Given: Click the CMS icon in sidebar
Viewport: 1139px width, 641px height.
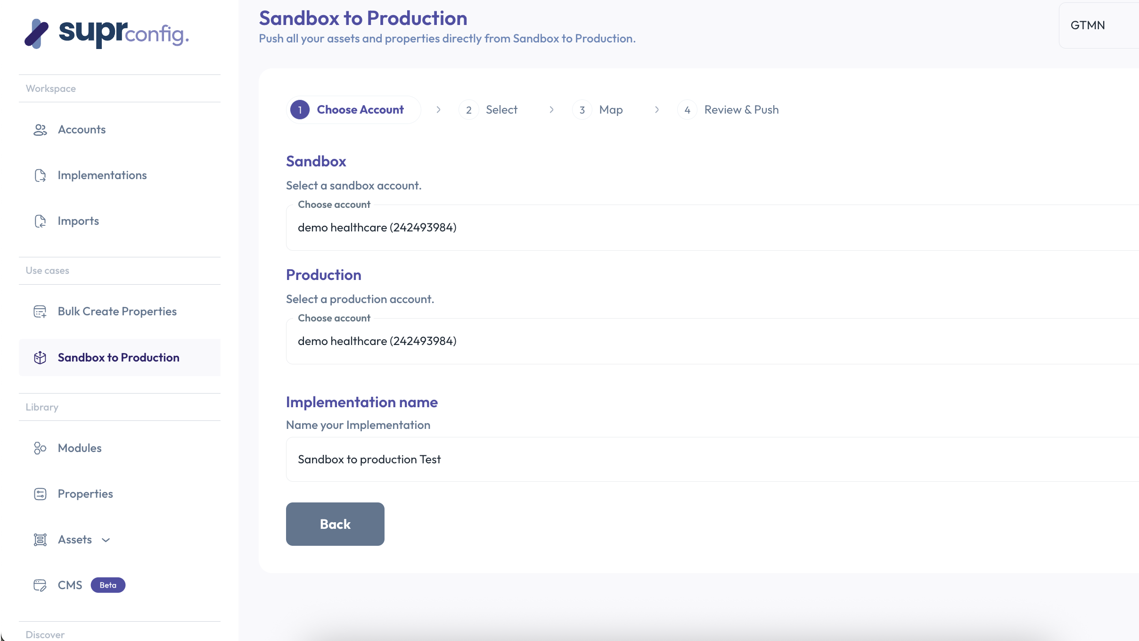Looking at the screenshot, I should click(x=40, y=585).
